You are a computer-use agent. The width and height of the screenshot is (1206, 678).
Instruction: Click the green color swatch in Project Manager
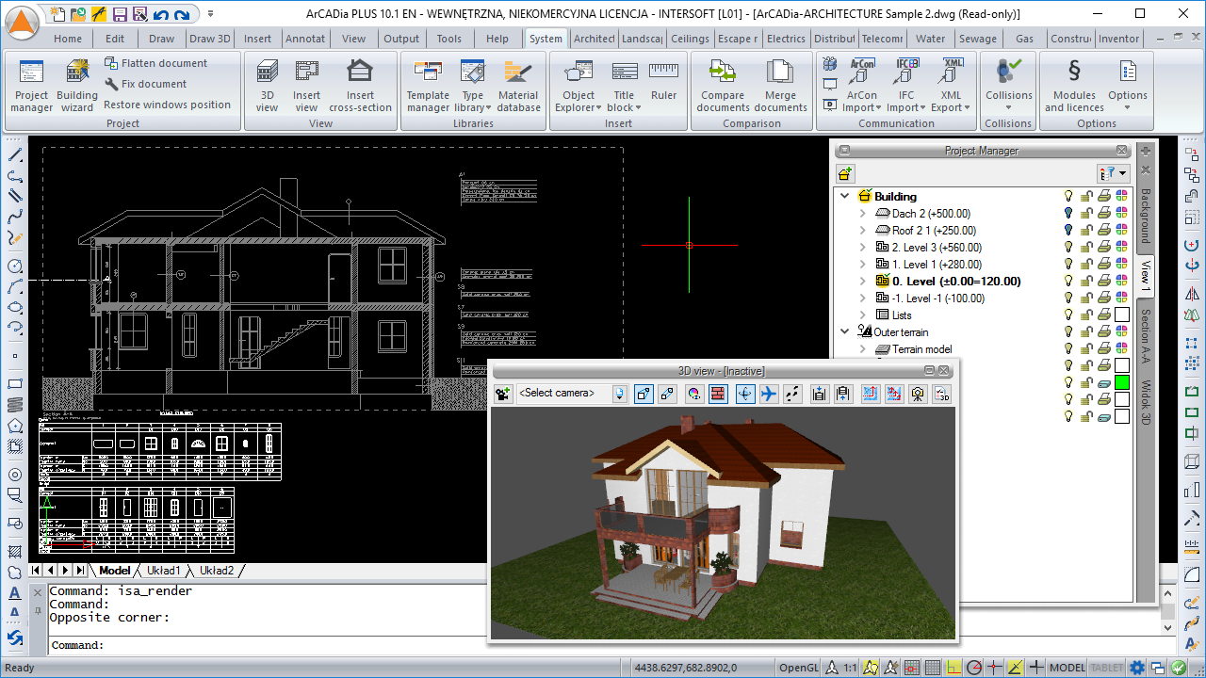(x=1121, y=382)
